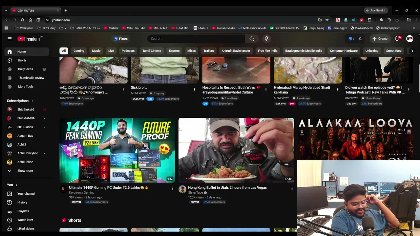Screen dimensions: 420x236
Task: Bookmark this page with the star icon
Action: click(327, 20)
